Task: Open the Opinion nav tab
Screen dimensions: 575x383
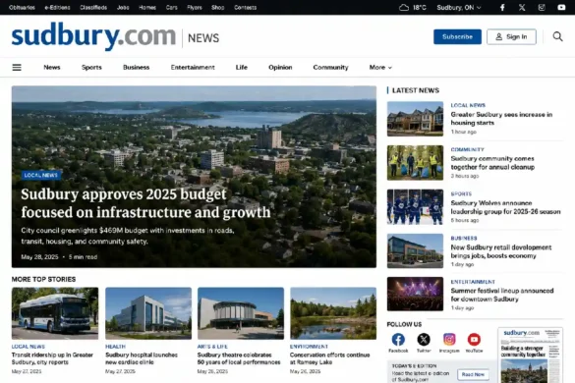Action: click(280, 68)
